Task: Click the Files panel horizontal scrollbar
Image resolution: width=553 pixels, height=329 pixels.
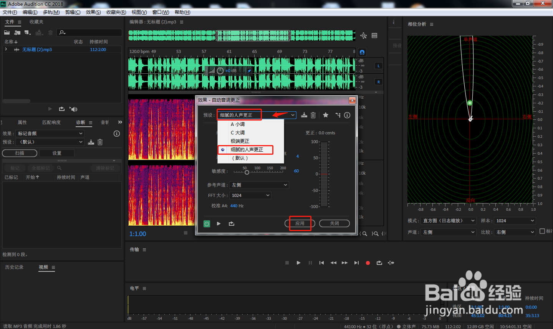Action: (17, 101)
